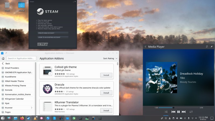Viewport: 215px width, 121px height.
Task: Skip to next track in Media Player
Action: [x=184, y=112]
